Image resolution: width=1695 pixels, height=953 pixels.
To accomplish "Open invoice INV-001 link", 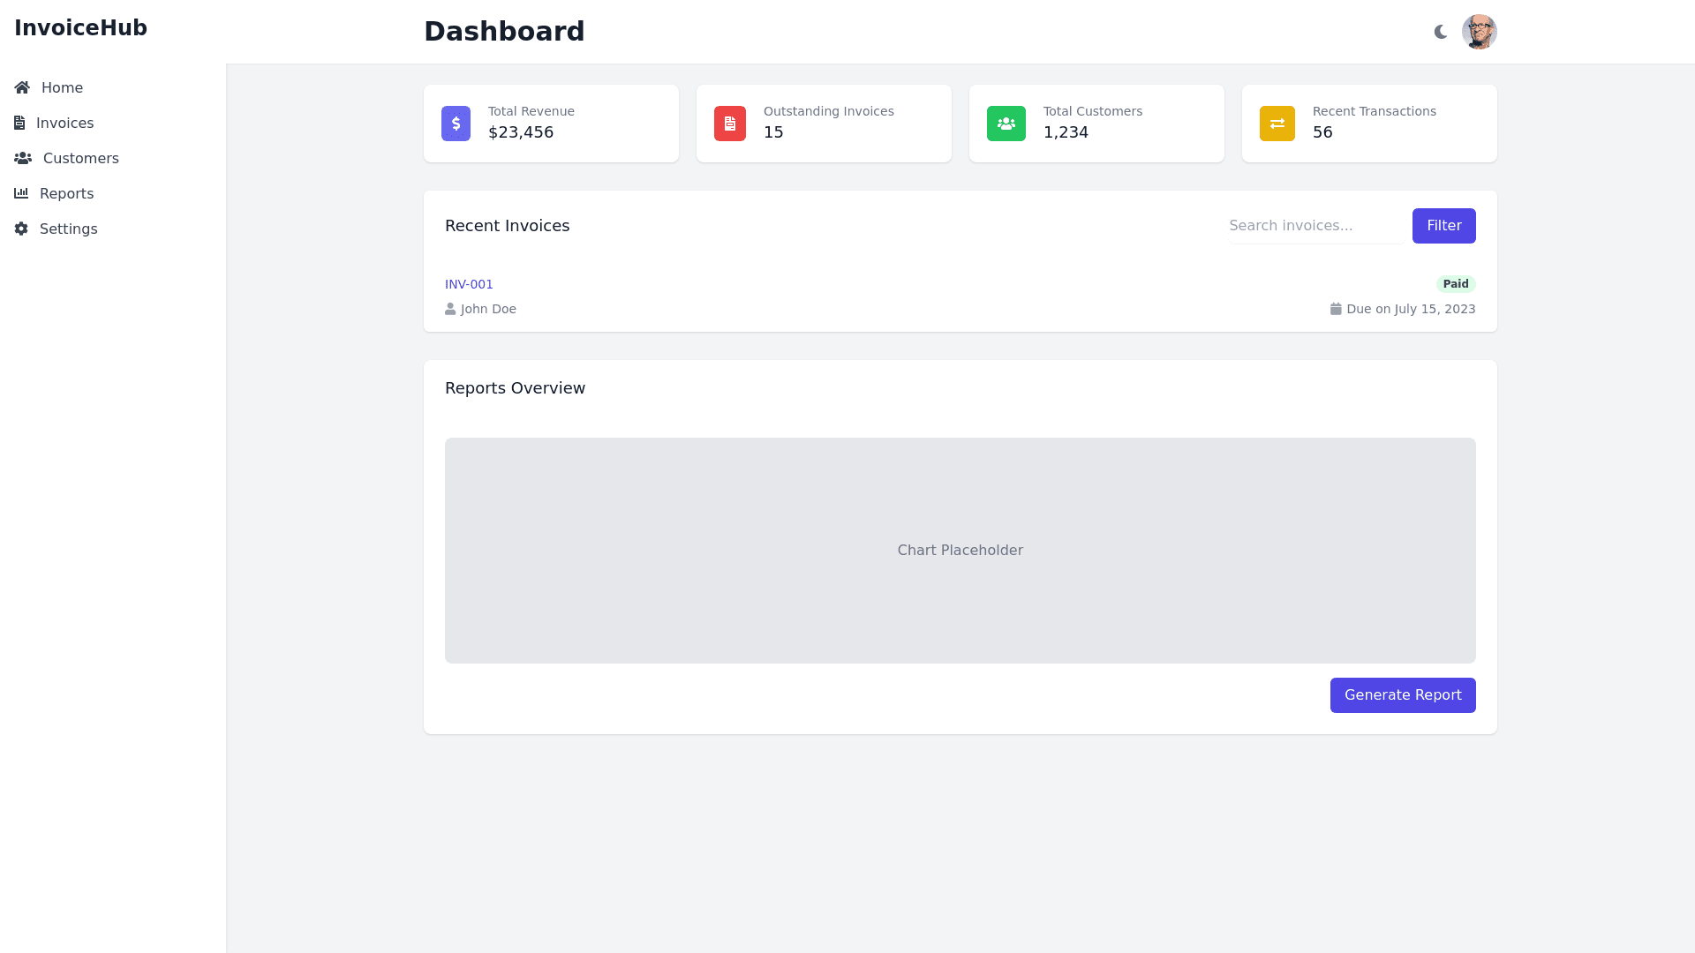I will (x=469, y=284).
